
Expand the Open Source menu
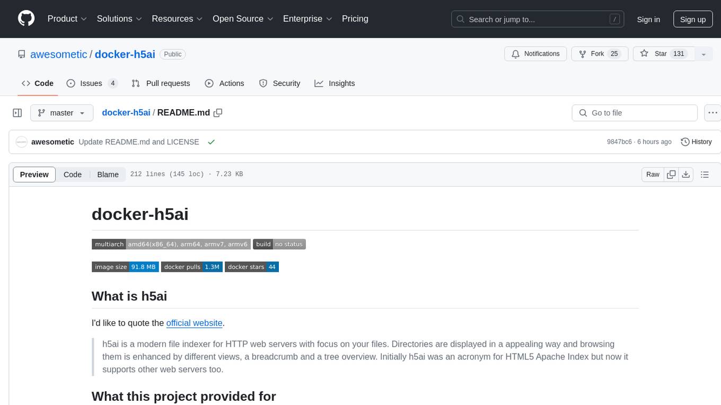coord(243,19)
